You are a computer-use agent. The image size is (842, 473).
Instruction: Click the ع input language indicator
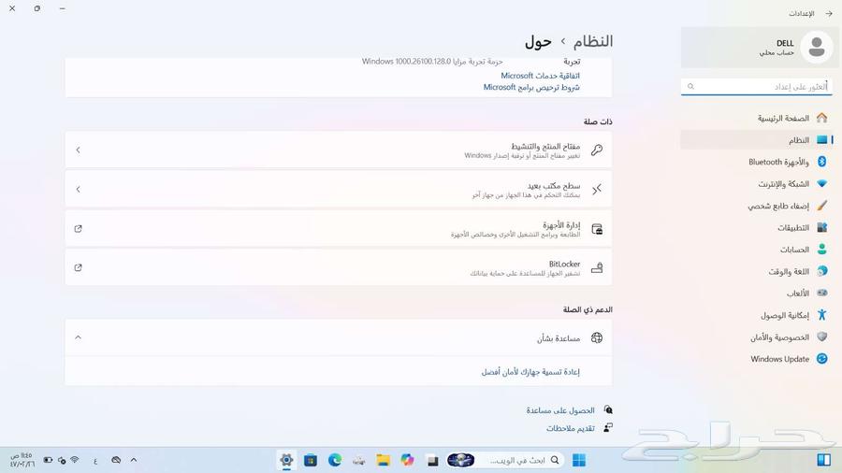point(95,461)
